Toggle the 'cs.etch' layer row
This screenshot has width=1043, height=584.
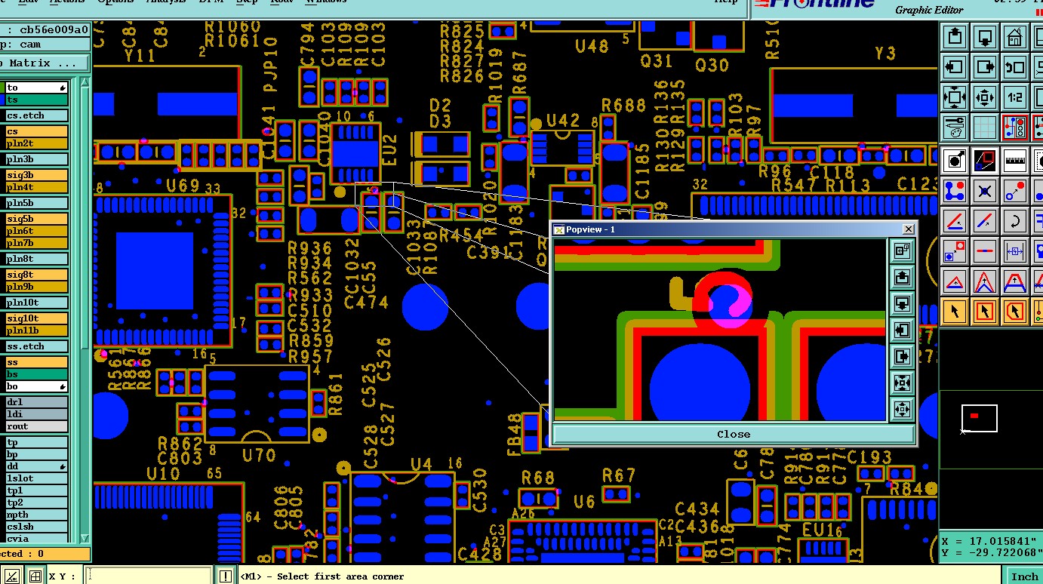[36, 115]
